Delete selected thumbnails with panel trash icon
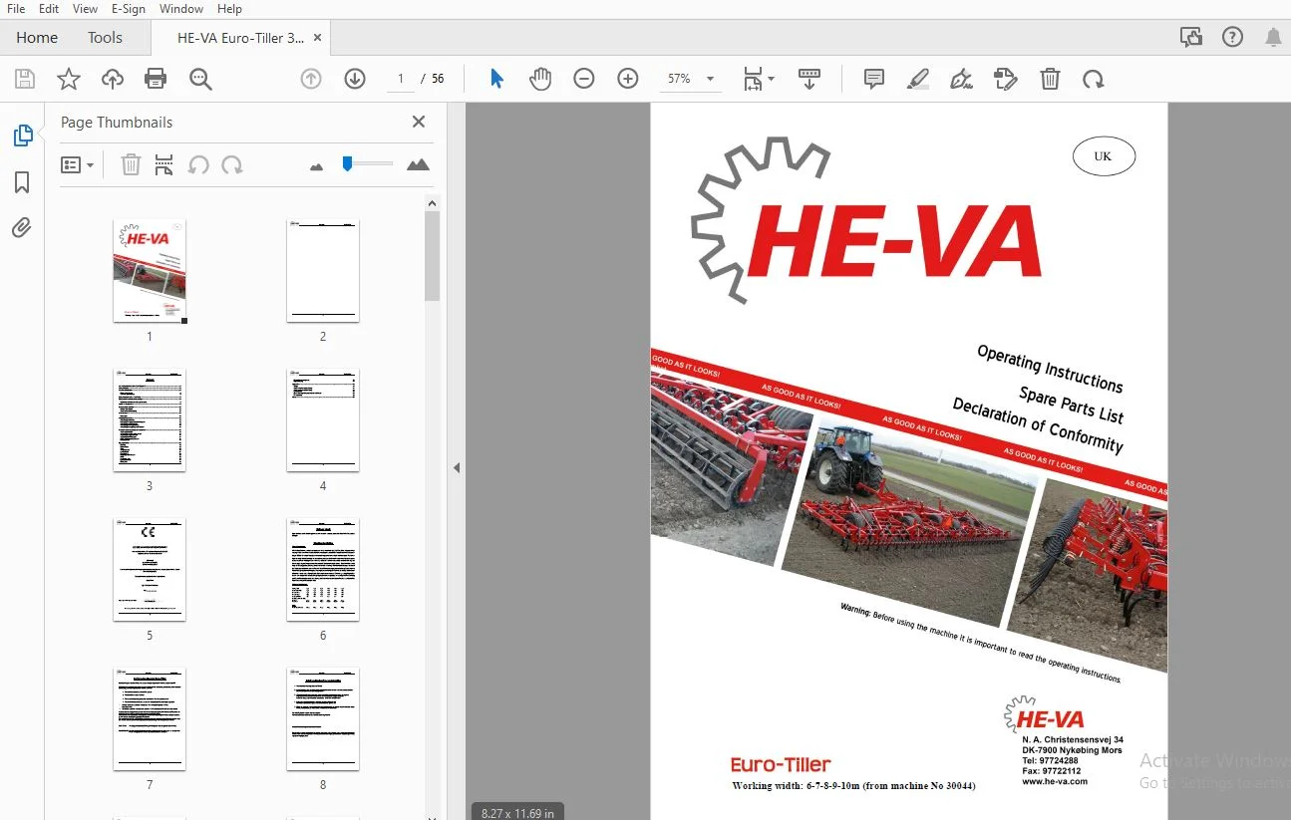The height and width of the screenshot is (820, 1291). click(131, 164)
